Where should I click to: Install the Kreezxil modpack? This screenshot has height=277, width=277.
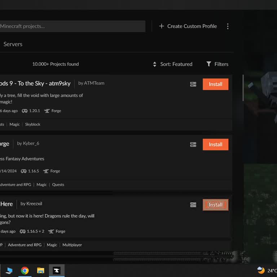[x=215, y=205]
